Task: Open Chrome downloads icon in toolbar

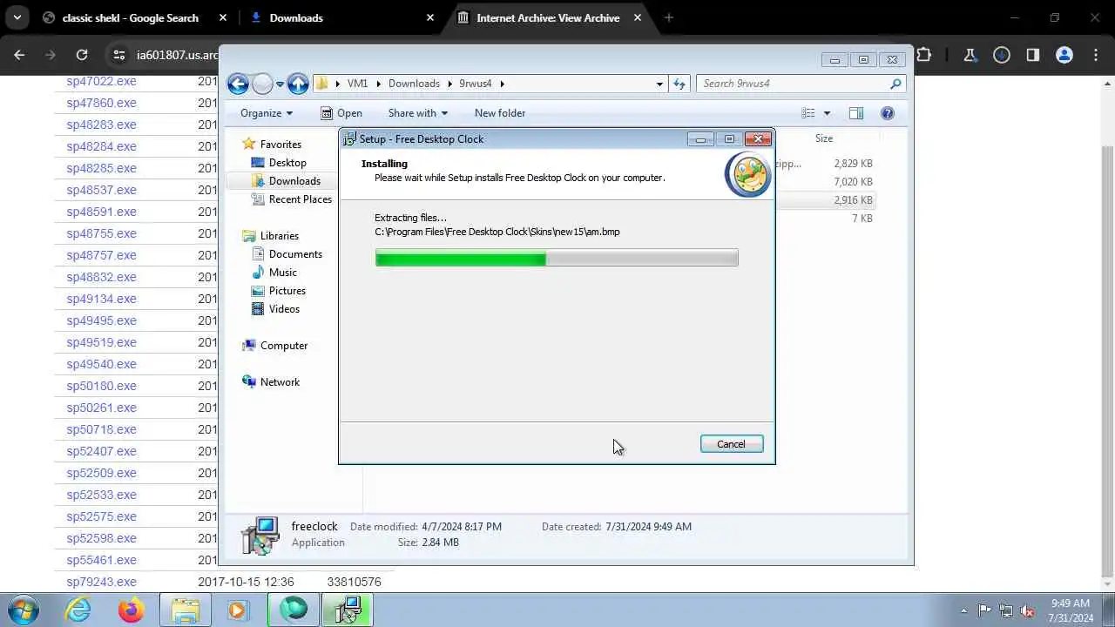Action: (x=1002, y=55)
